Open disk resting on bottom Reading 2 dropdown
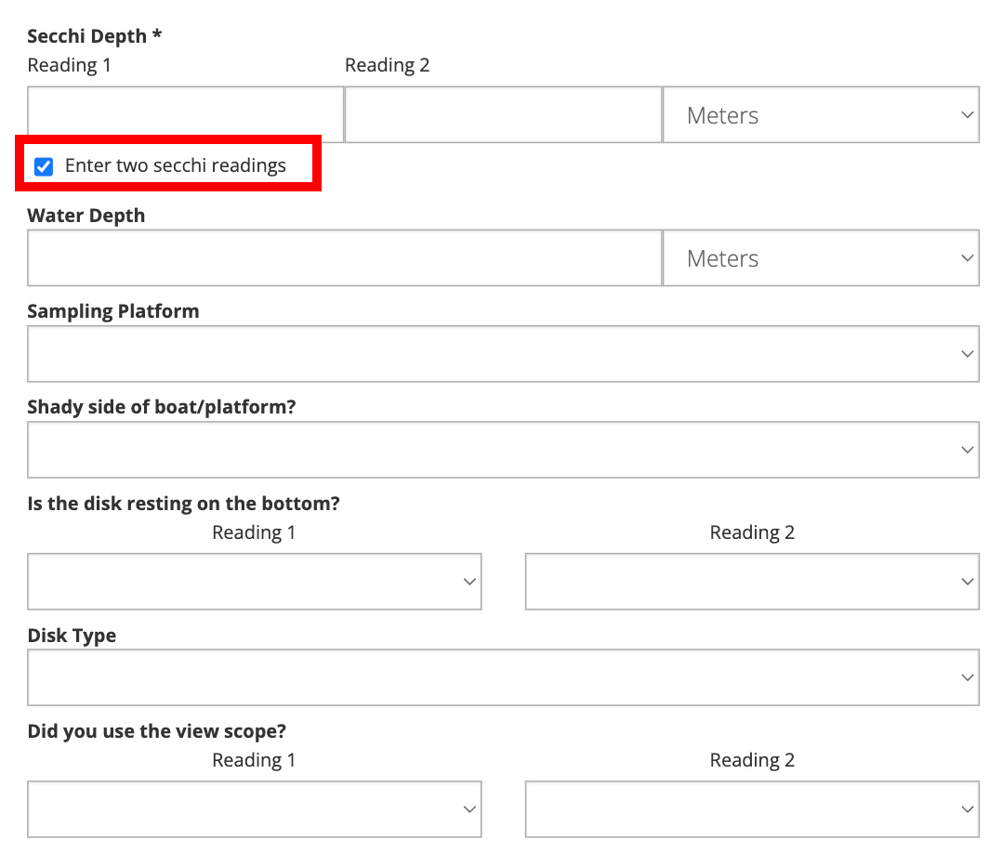 tap(751, 582)
